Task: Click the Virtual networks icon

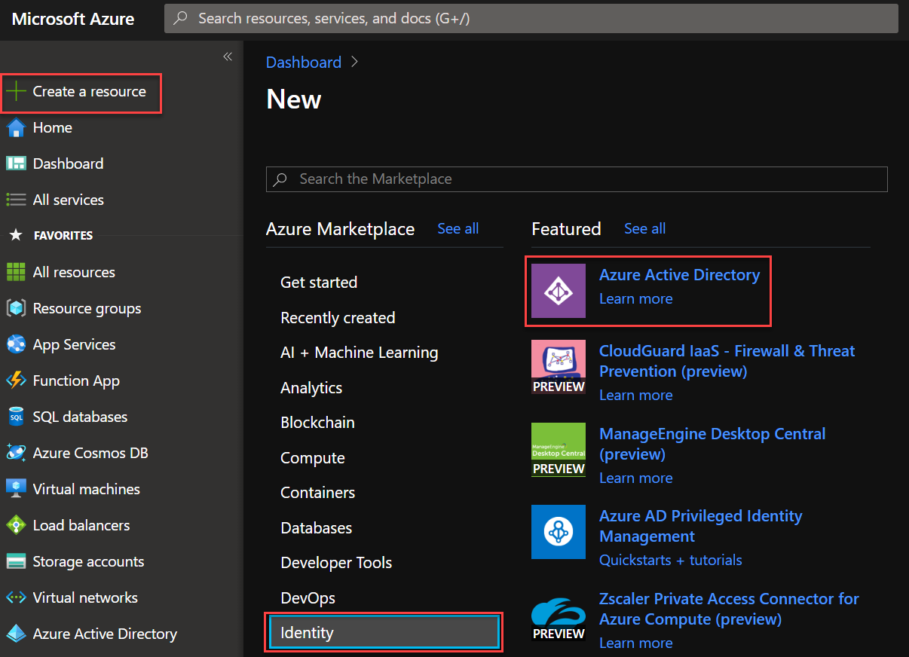Action: pyautogui.click(x=16, y=597)
